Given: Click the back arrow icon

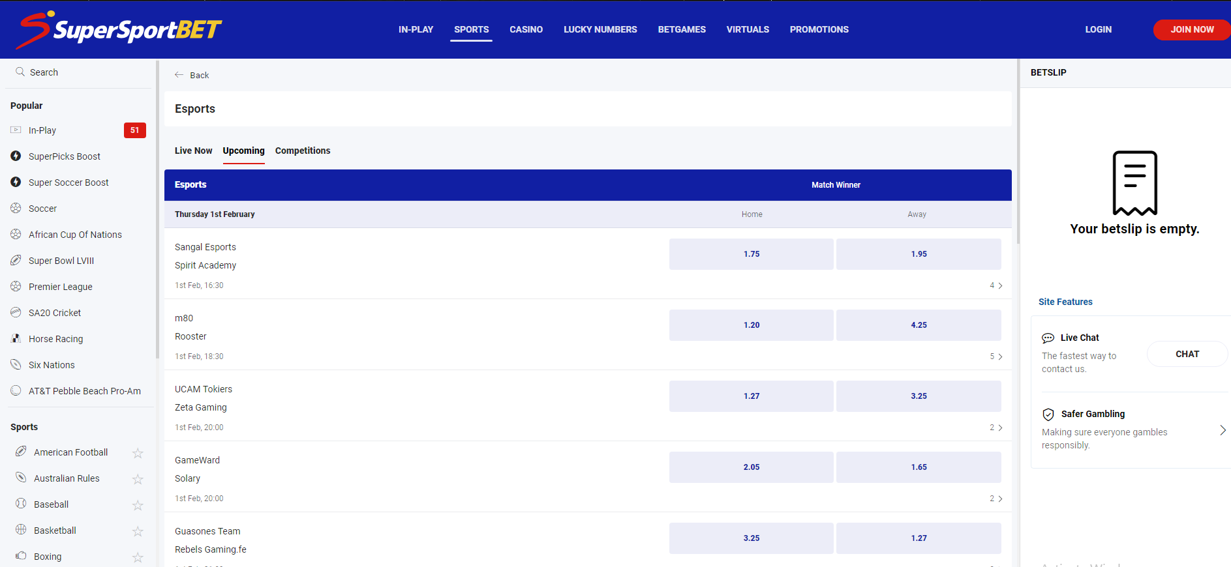Looking at the screenshot, I should click(179, 75).
